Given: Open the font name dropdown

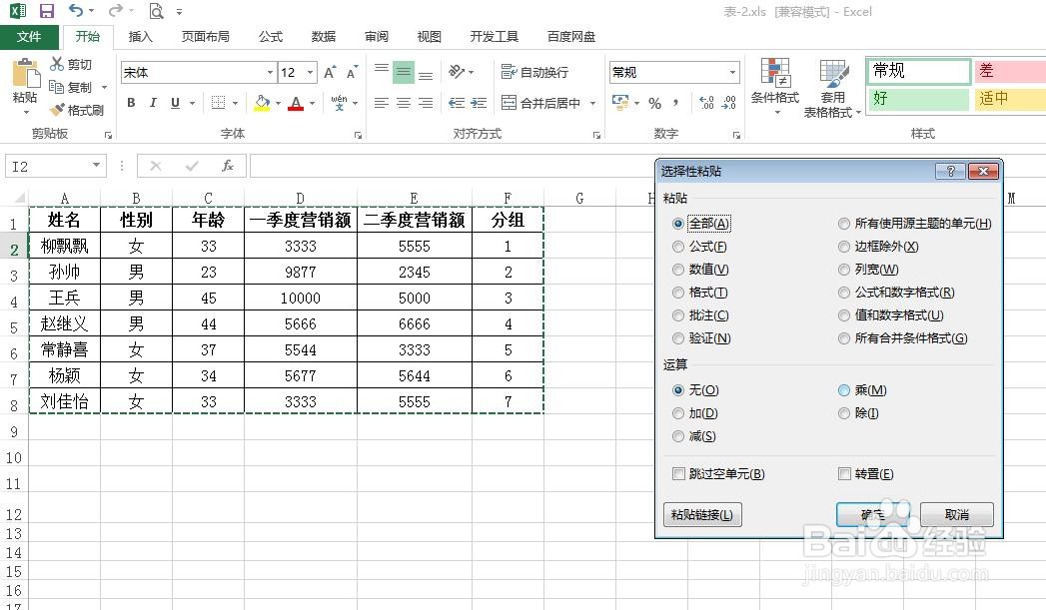Looking at the screenshot, I should [x=270, y=72].
